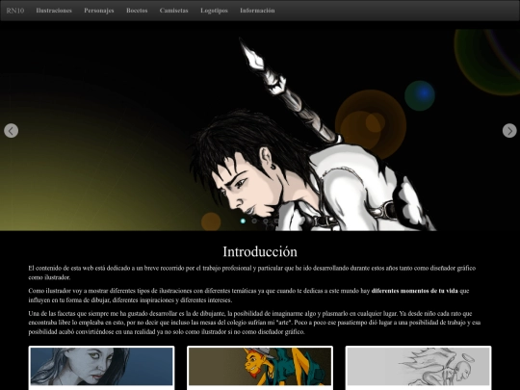Show the previous carousel slide arrow
520x390 pixels.
coord(11,131)
